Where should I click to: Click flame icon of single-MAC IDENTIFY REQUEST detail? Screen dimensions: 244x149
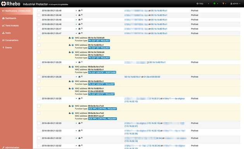point(70,81)
